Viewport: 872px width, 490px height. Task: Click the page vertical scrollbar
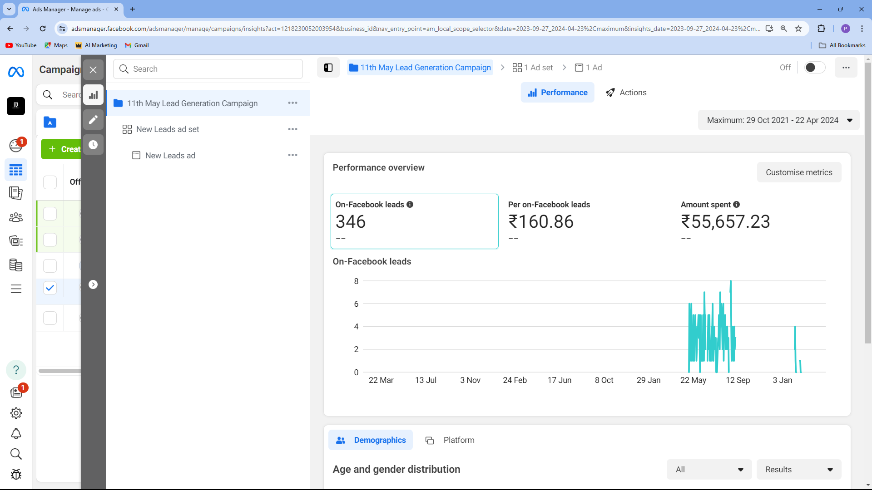(x=868, y=203)
